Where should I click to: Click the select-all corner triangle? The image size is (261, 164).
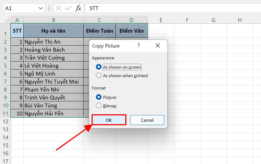coord(7,20)
